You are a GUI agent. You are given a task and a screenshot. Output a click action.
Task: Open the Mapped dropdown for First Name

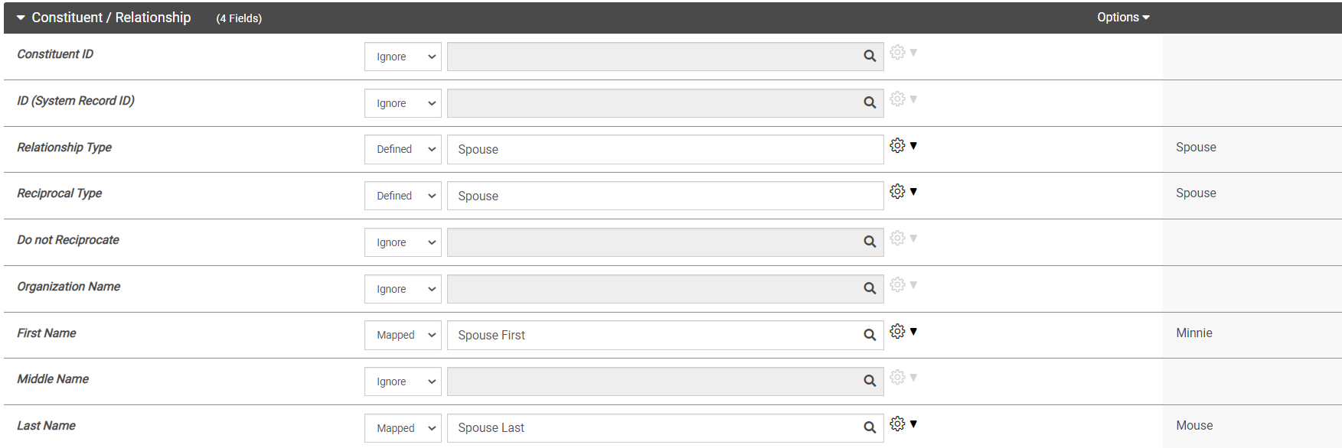click(402, 335)
